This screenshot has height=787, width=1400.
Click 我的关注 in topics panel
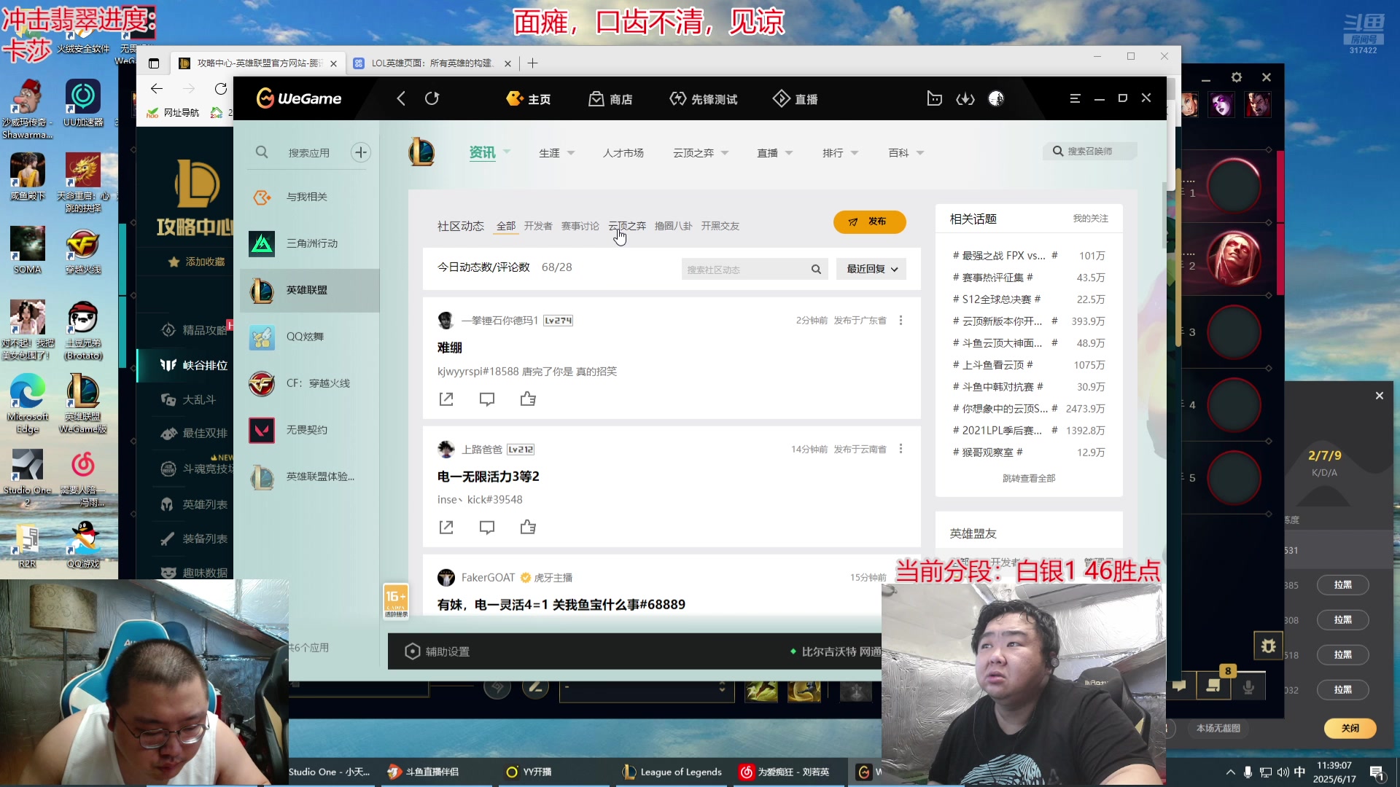click(1090, 219)
